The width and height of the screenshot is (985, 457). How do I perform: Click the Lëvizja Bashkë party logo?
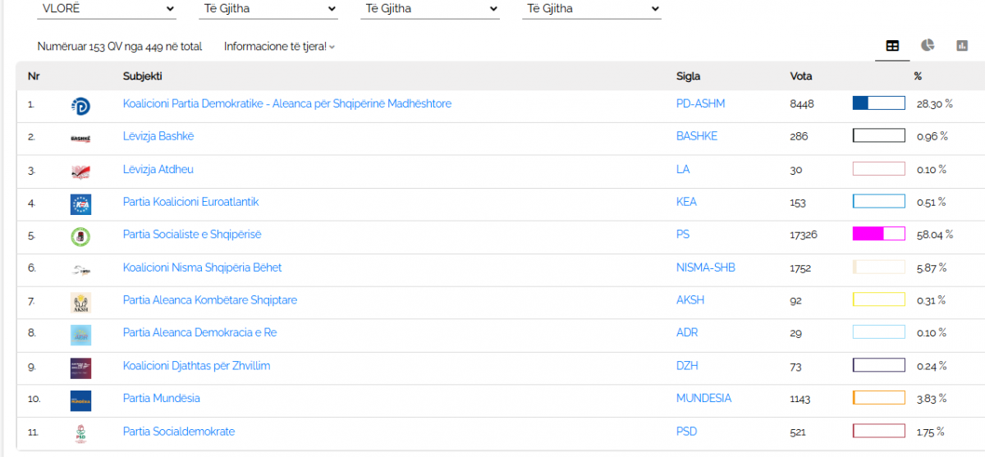80,138
